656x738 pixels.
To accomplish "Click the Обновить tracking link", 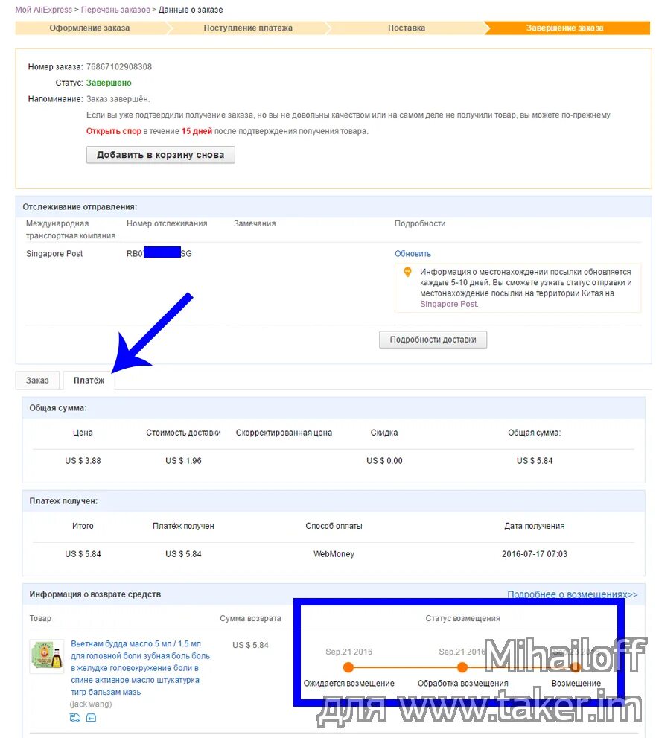I will coord(413,254).
